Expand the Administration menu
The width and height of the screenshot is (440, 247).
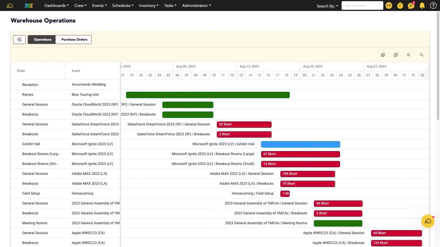pos(196,5)
